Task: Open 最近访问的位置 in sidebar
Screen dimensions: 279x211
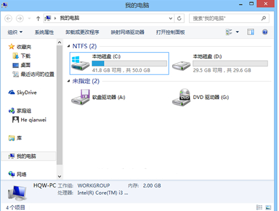Action: point(38,75)
